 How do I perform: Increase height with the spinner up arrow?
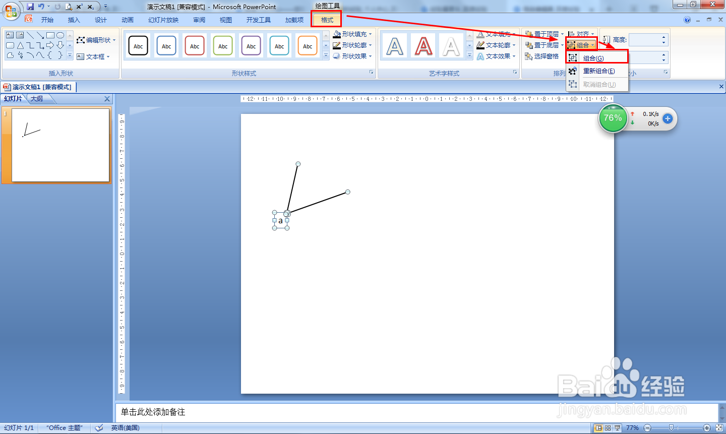(664, 37)
